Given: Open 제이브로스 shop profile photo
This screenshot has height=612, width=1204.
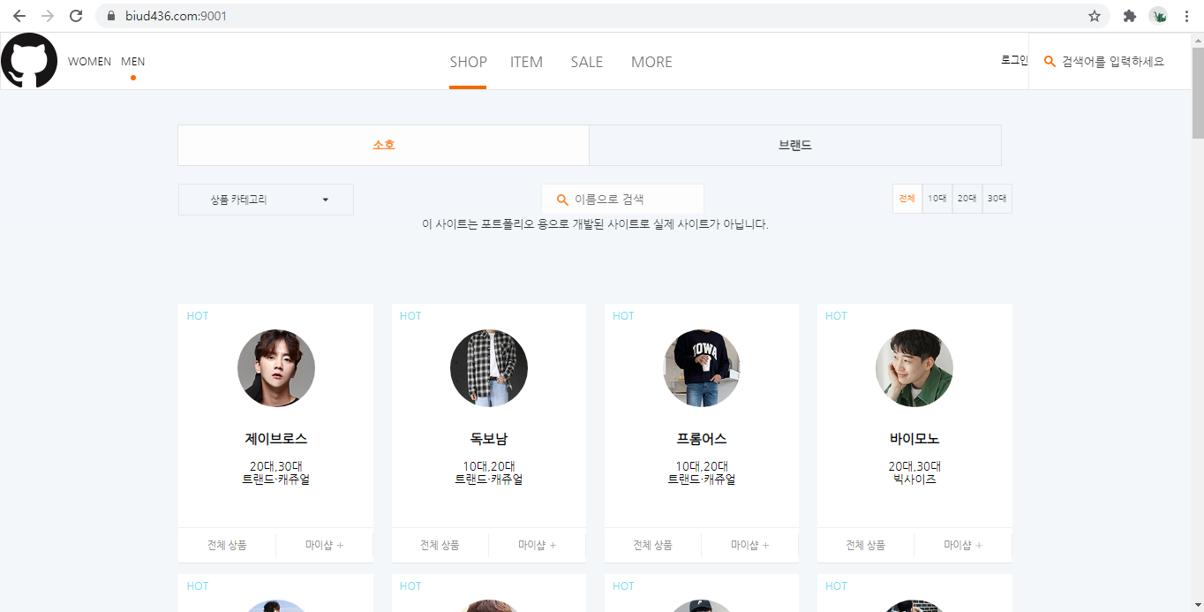Looking at the screenshot, I should coord(276,368).
